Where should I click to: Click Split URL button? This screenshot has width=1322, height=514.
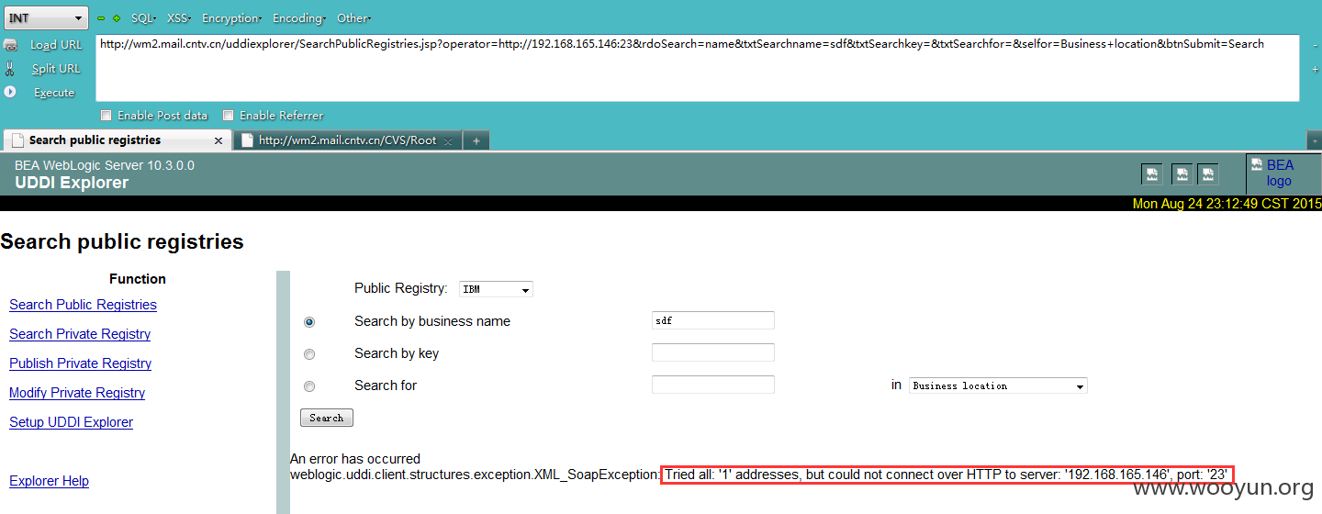(x=56, y=68)
